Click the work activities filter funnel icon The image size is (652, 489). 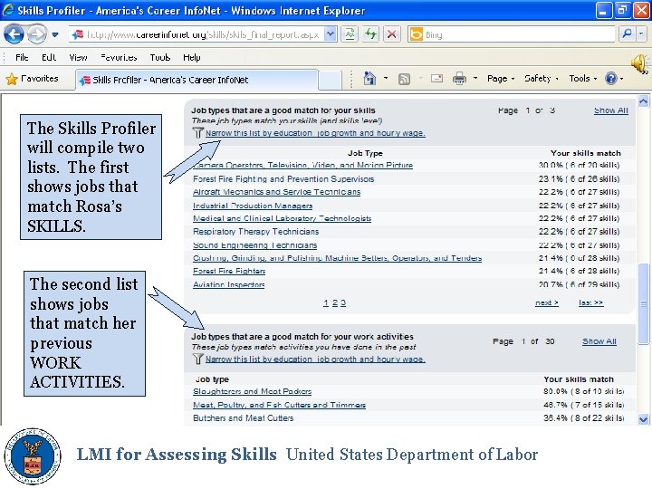pyautogui.click(x=198, y=359)
